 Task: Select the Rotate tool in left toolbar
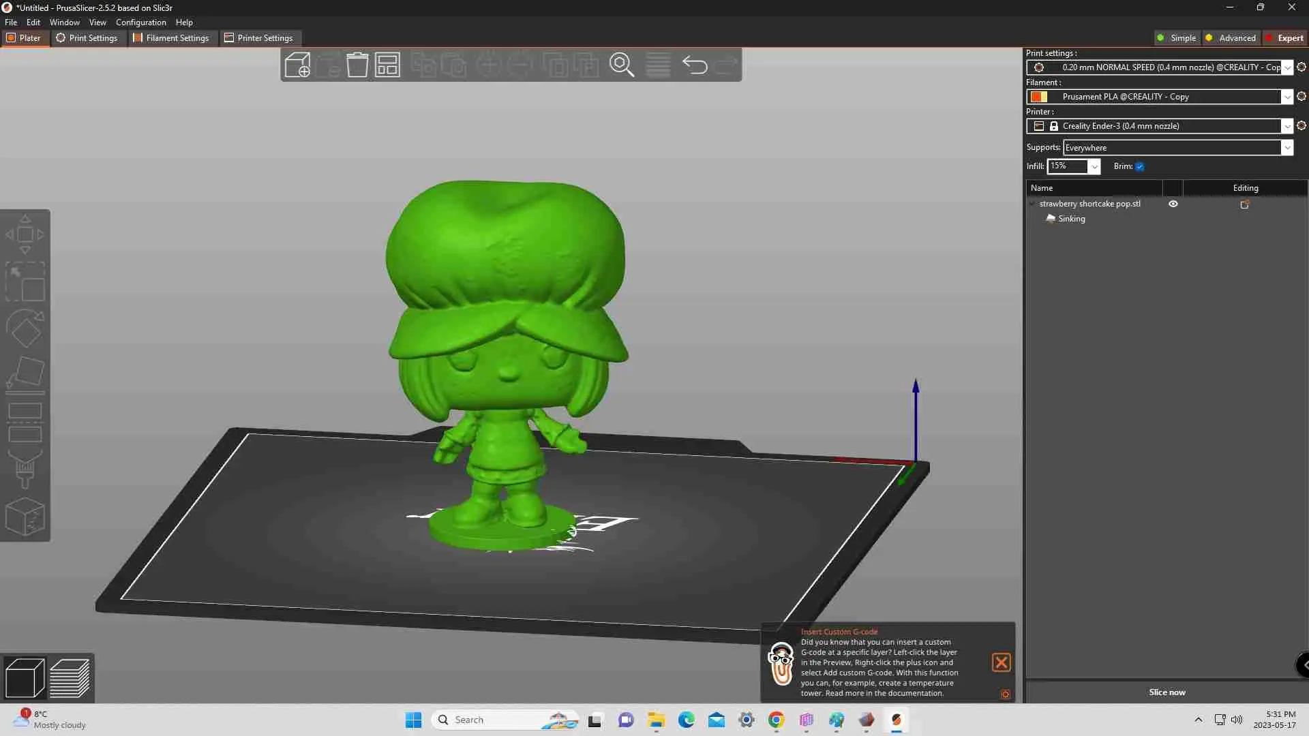pos(25,329)
